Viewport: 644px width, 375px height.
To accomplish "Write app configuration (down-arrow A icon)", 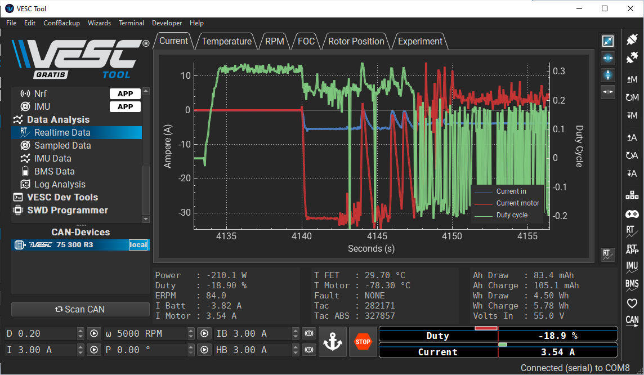I will pos(632,173).
